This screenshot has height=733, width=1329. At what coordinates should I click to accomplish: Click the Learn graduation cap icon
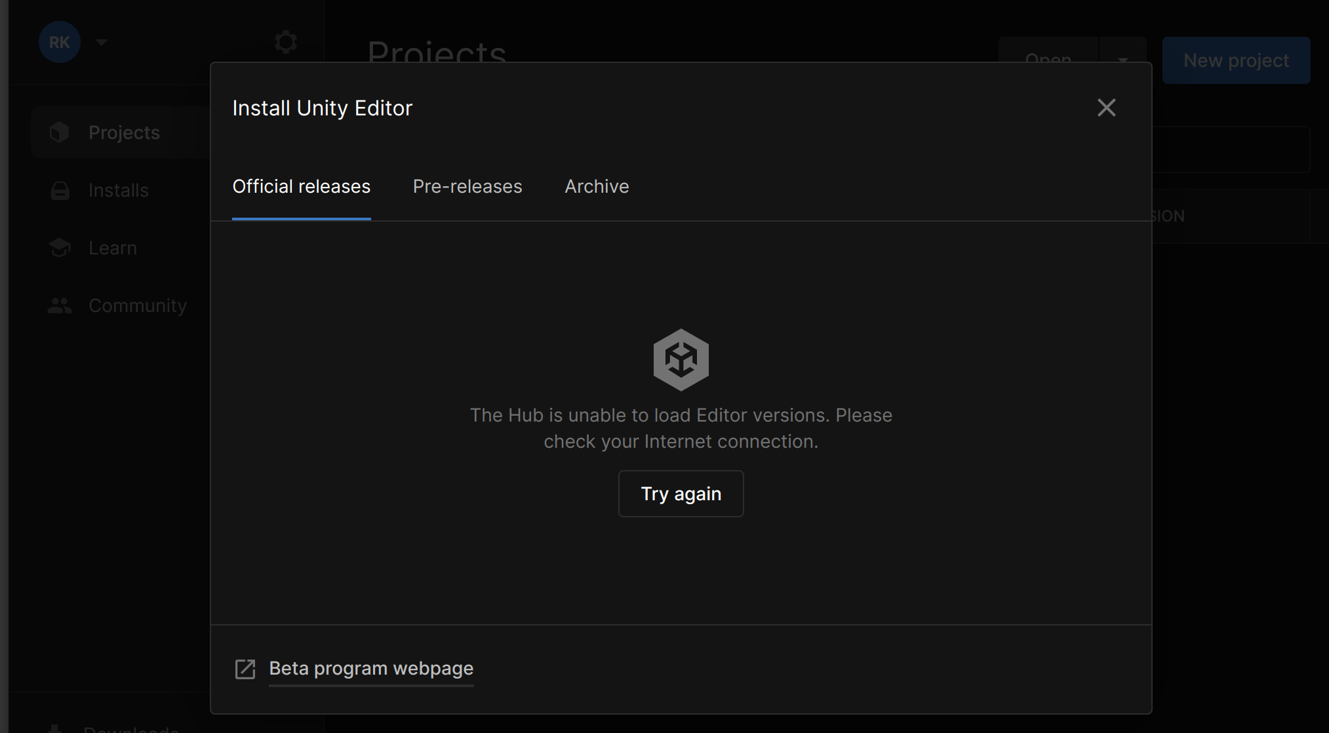tap(60, 248)
